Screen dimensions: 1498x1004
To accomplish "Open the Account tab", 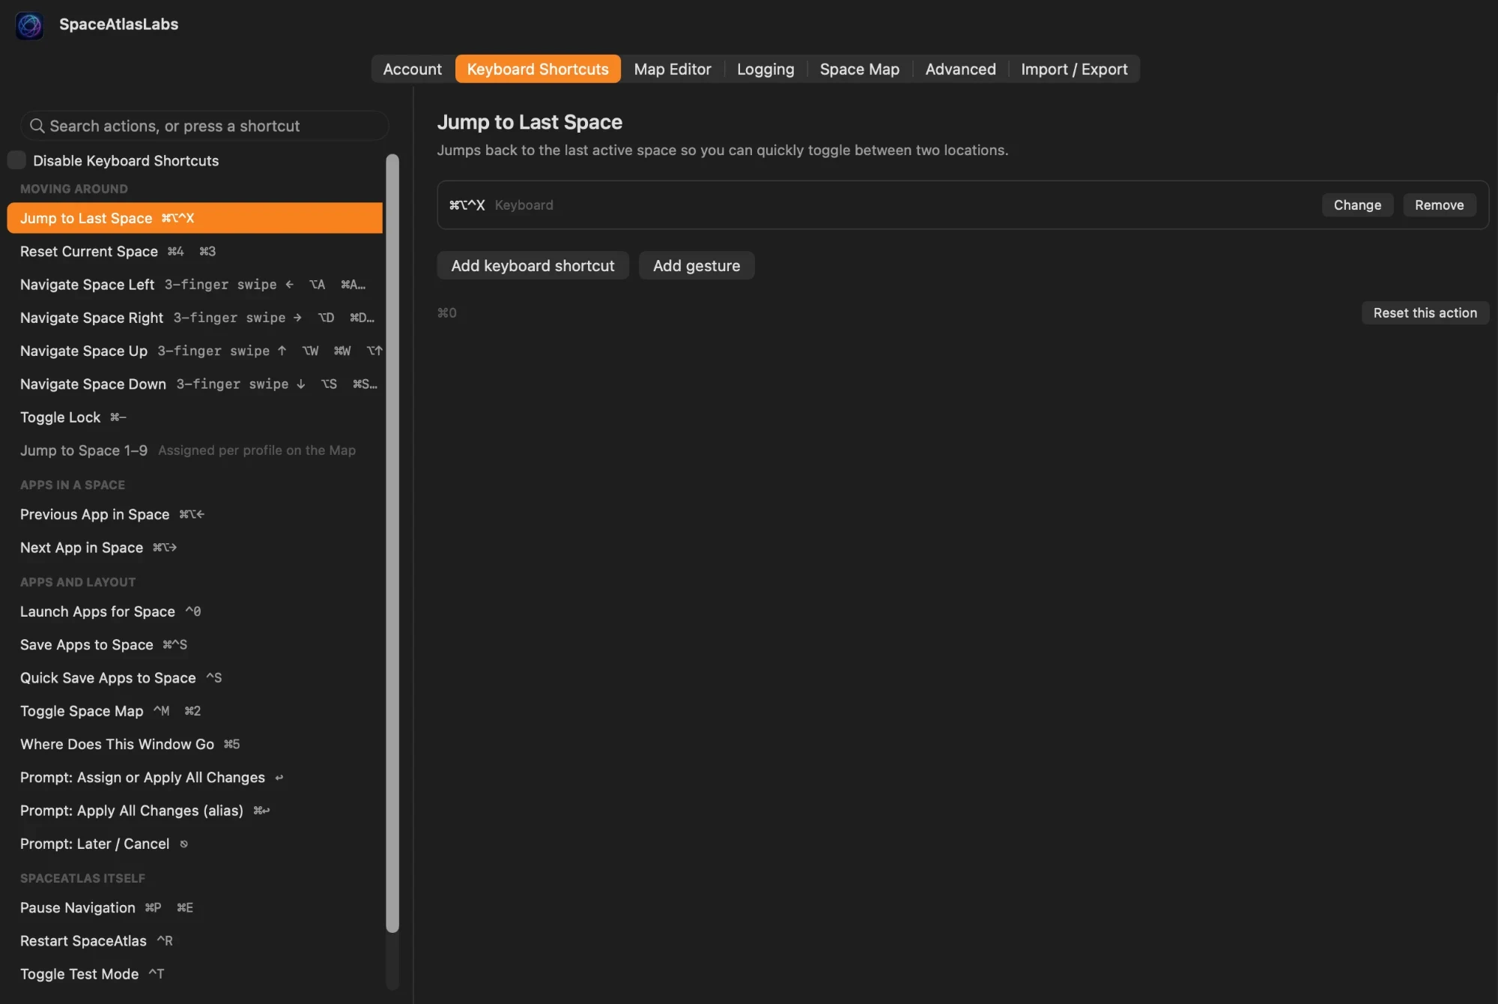I will pos(412,69).
